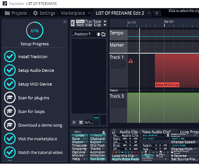Open the Help dropdown menu
This screenshot has width=199, height=164.
pos(80,159)
